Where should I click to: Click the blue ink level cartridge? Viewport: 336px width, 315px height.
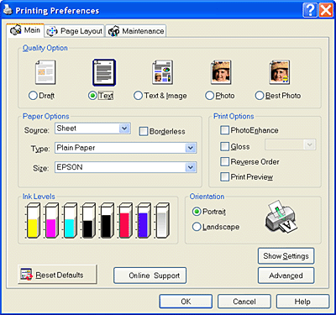click(144, 221)
